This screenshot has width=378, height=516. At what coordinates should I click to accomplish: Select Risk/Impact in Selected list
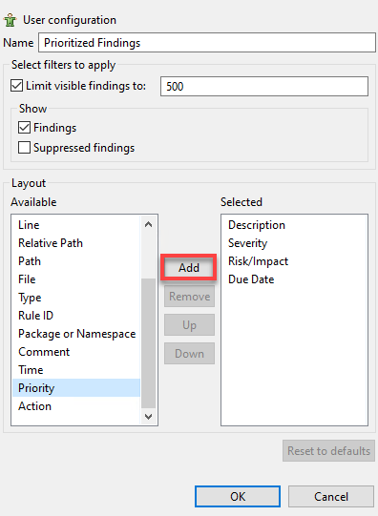(x=258, y=261)
